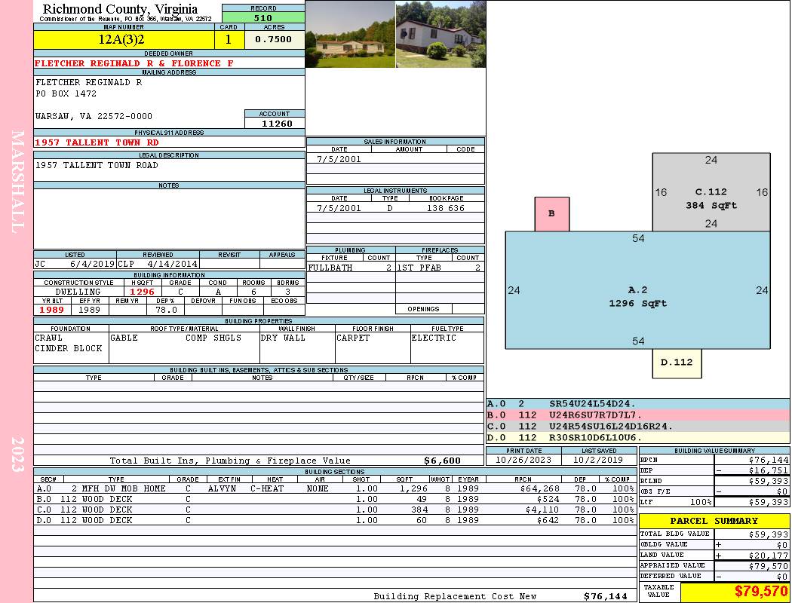Click construction style DWELLING

point(78,292)
